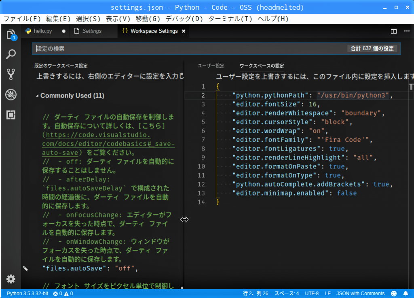Open the Debug view icon

[x=11, y=95]
